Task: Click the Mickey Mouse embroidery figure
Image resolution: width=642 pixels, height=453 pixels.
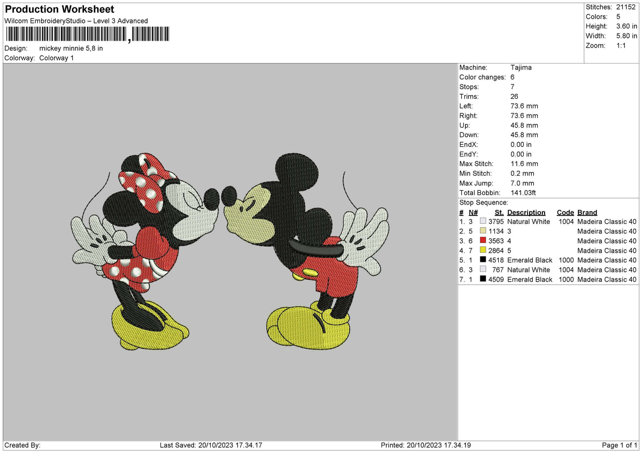Action: coord(306,253)
